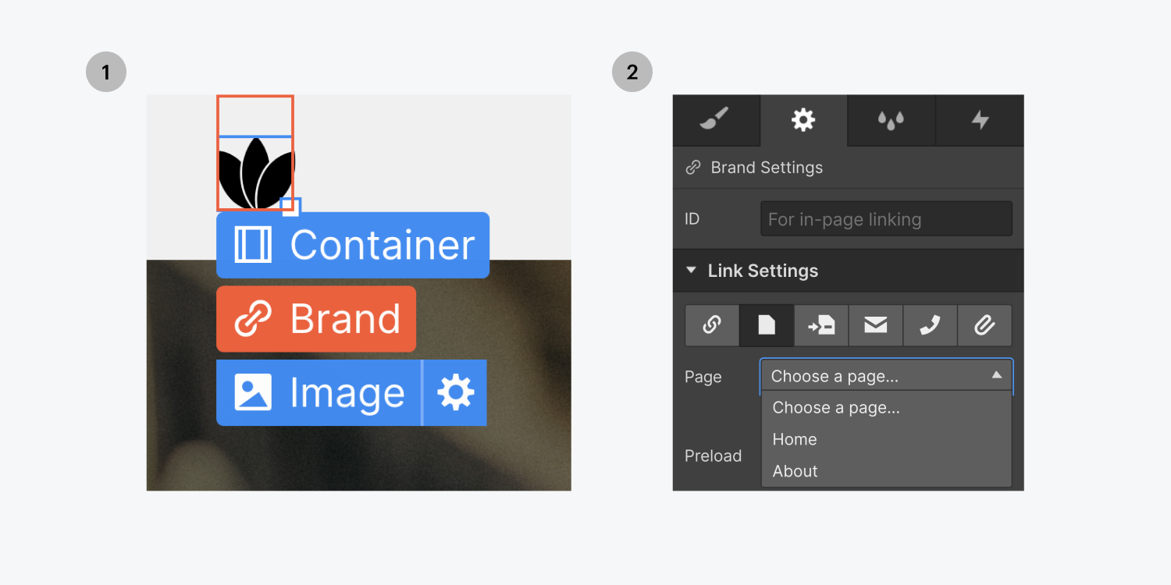The image size is (1171, 585).
Task: Open the Style Manager droplets panel
Action: coord(890,120)
